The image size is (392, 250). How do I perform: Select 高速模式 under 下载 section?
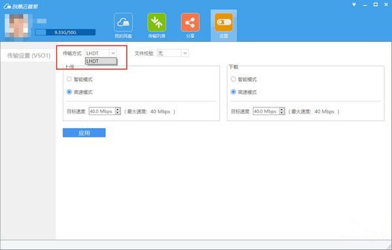pyautogui.click(x=244, y=92)
